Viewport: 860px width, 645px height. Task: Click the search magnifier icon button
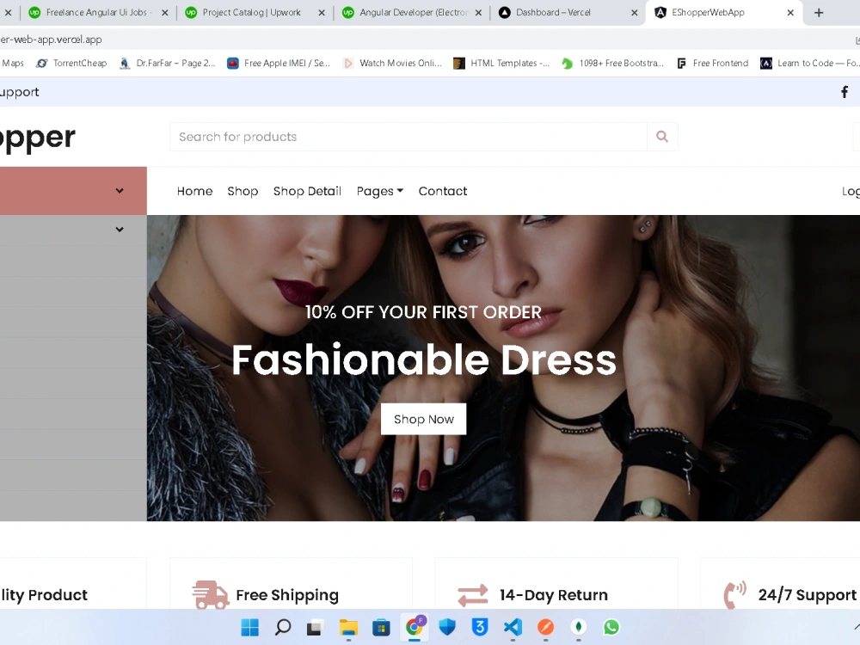(x=662, y=137)
